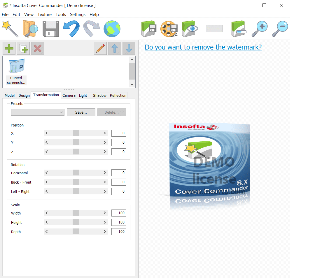Add a new model with green plus
This screenshot has width=336, height=278.
9,48
